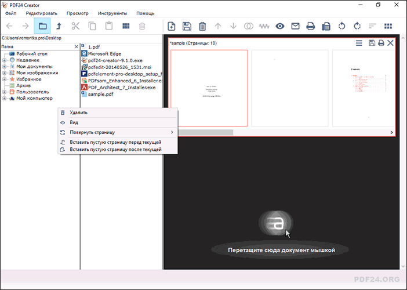Copy selected file icon
The height and width of the screenshot is (290, 407).
[92, 26]
